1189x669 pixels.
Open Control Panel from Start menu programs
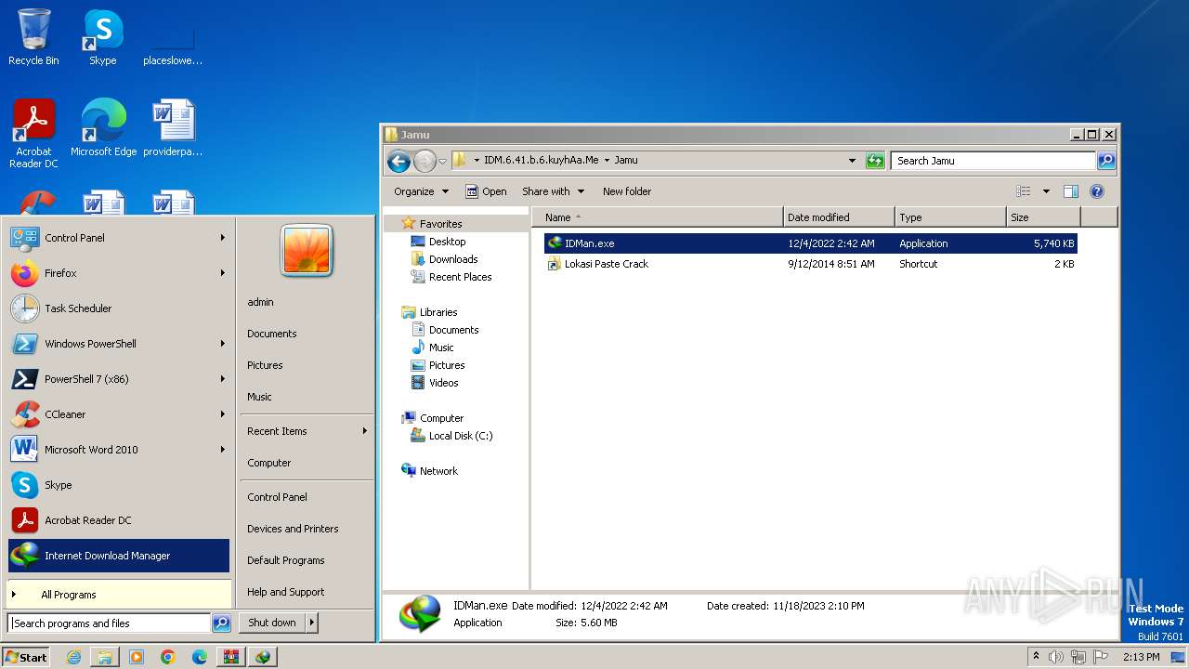pyautogui.click(x=118, y=238)
